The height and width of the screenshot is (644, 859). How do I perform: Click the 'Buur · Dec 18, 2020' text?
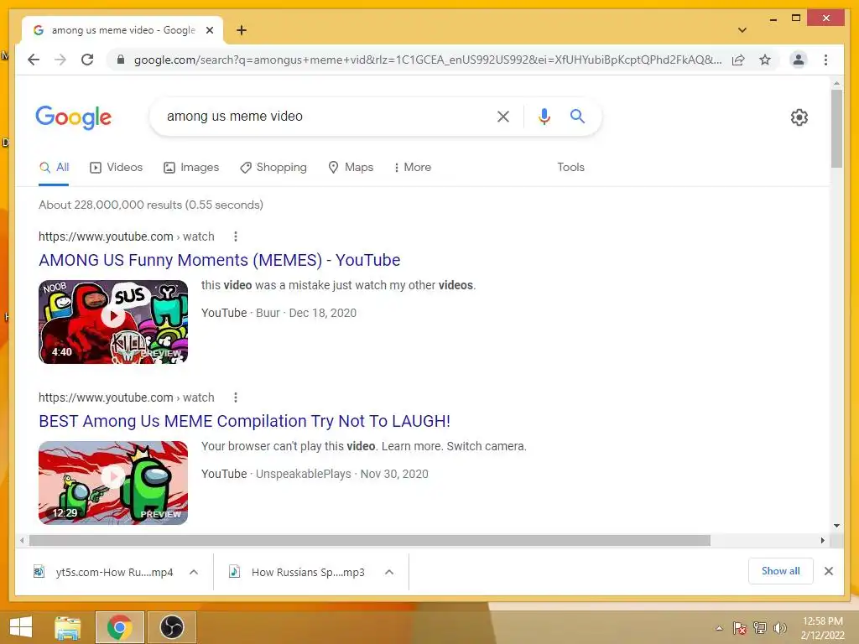tap(306, 314)
